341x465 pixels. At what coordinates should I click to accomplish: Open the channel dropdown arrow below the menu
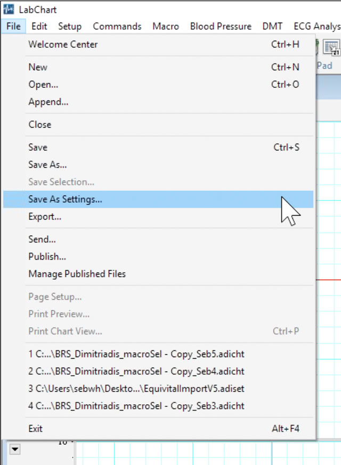click(15, 450)
